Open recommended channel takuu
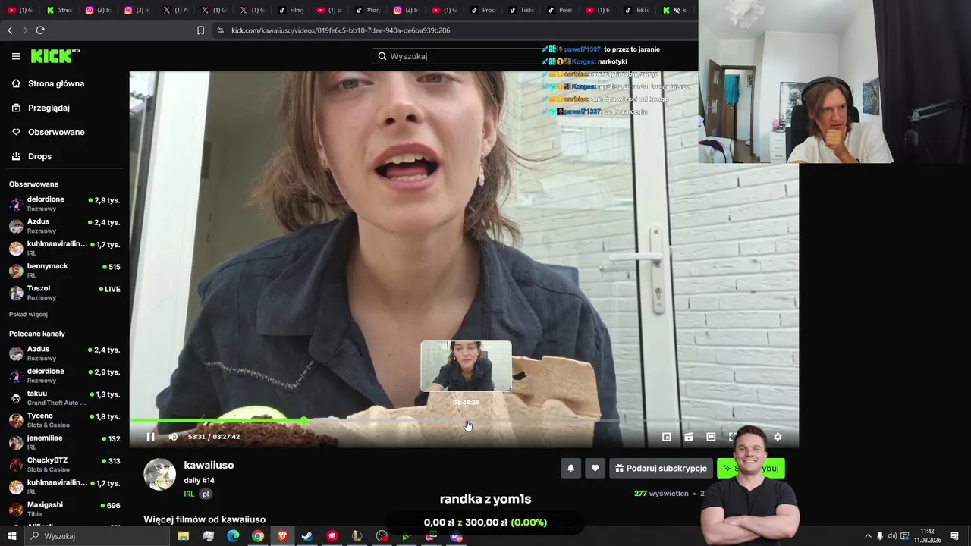971x546 pixels. (x=64, y=397)
